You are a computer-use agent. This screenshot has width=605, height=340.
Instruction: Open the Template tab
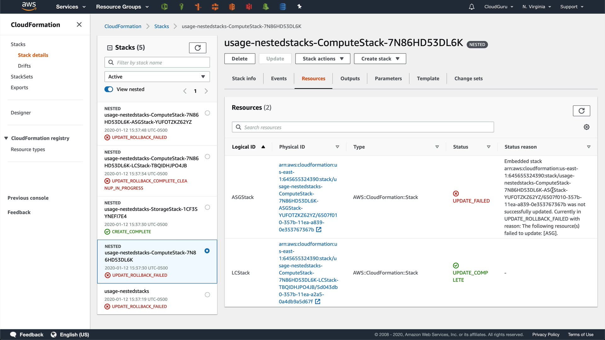pos(428,78)
